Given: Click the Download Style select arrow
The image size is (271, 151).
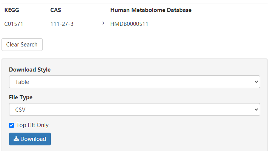Looking at the screenshot, I should (x=256, y=82).
